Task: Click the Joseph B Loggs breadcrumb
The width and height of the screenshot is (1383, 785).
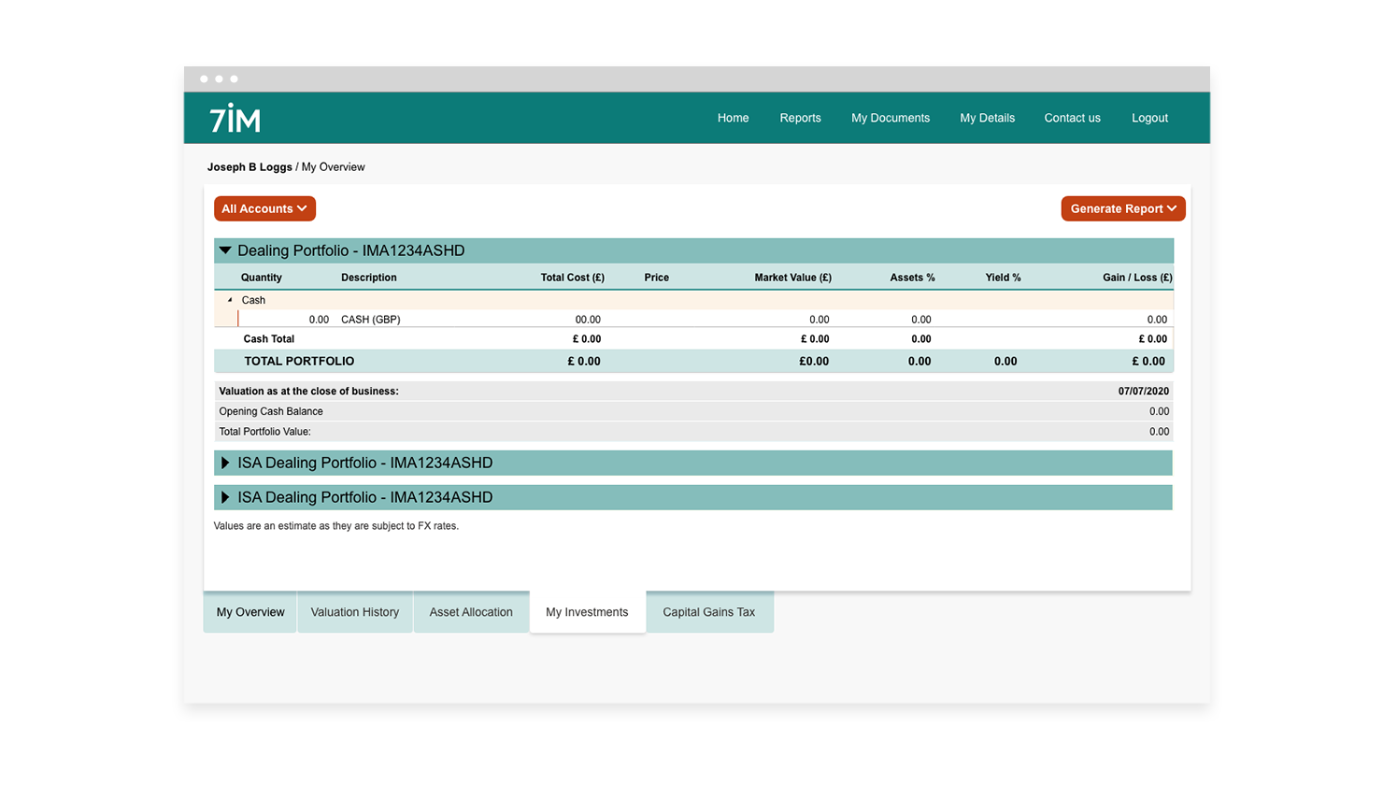Action: (x=250, y=166)
